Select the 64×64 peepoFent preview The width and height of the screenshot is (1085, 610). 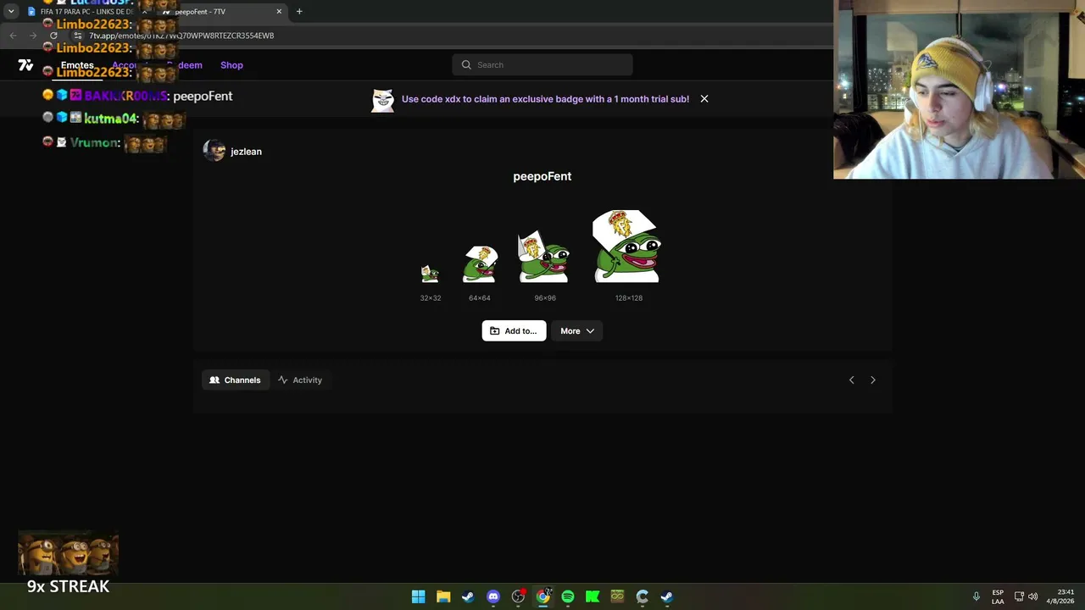point(480,264)
